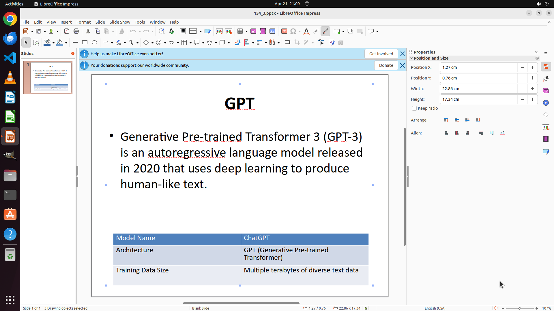Click the Insert Chart icon

point(272,31)
